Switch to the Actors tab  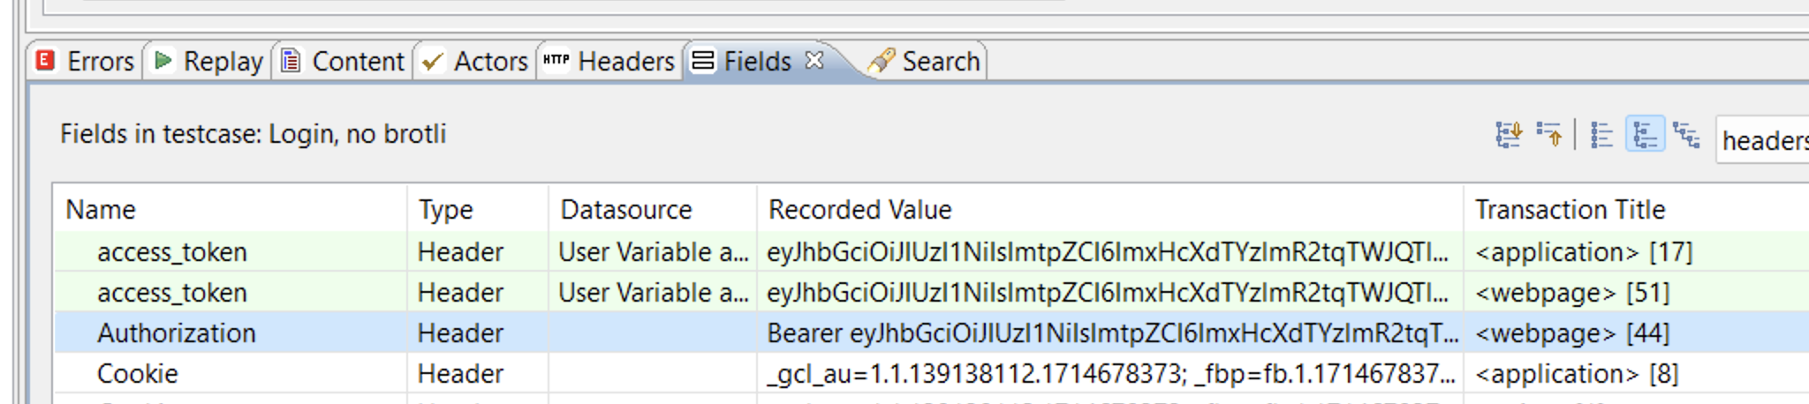pyautogui.click(x=474, y=61)
